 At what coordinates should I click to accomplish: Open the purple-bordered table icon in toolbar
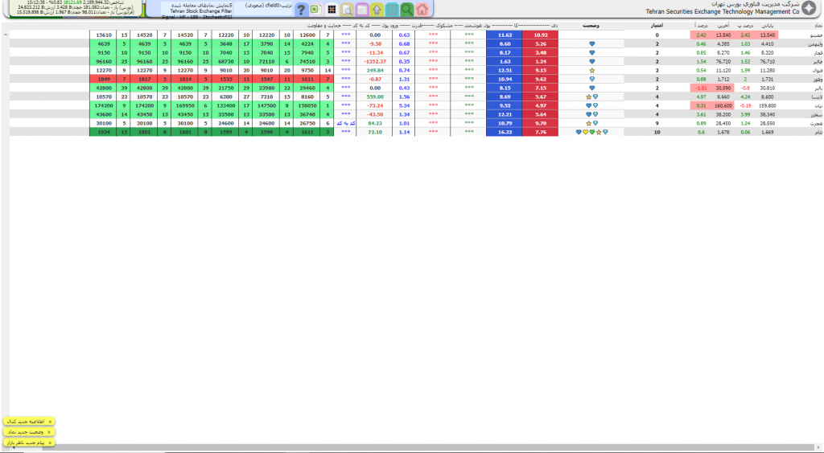[x=361, y=10]
